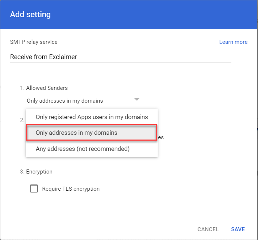
Task: Click the Require TLS encryption label text
Action: [x=71, y=189]
